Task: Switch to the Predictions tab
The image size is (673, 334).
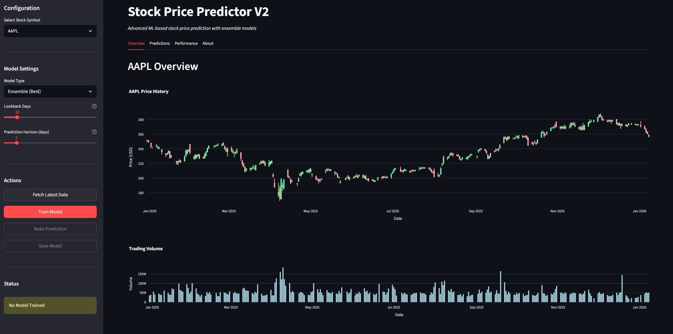Action: tap(159, 43)
